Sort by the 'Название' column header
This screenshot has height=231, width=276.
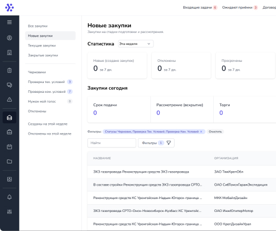[x=102, y=158]
